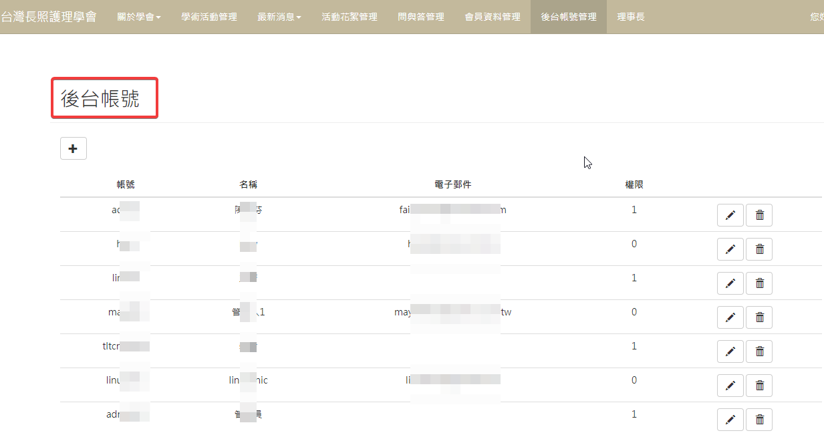Click the 帳號 column header

(x=126, y=184)
